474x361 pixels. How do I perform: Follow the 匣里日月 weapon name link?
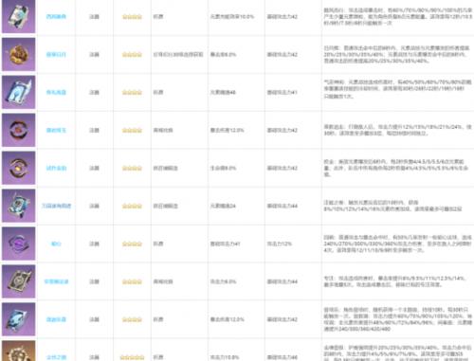(x=56, y=54)
